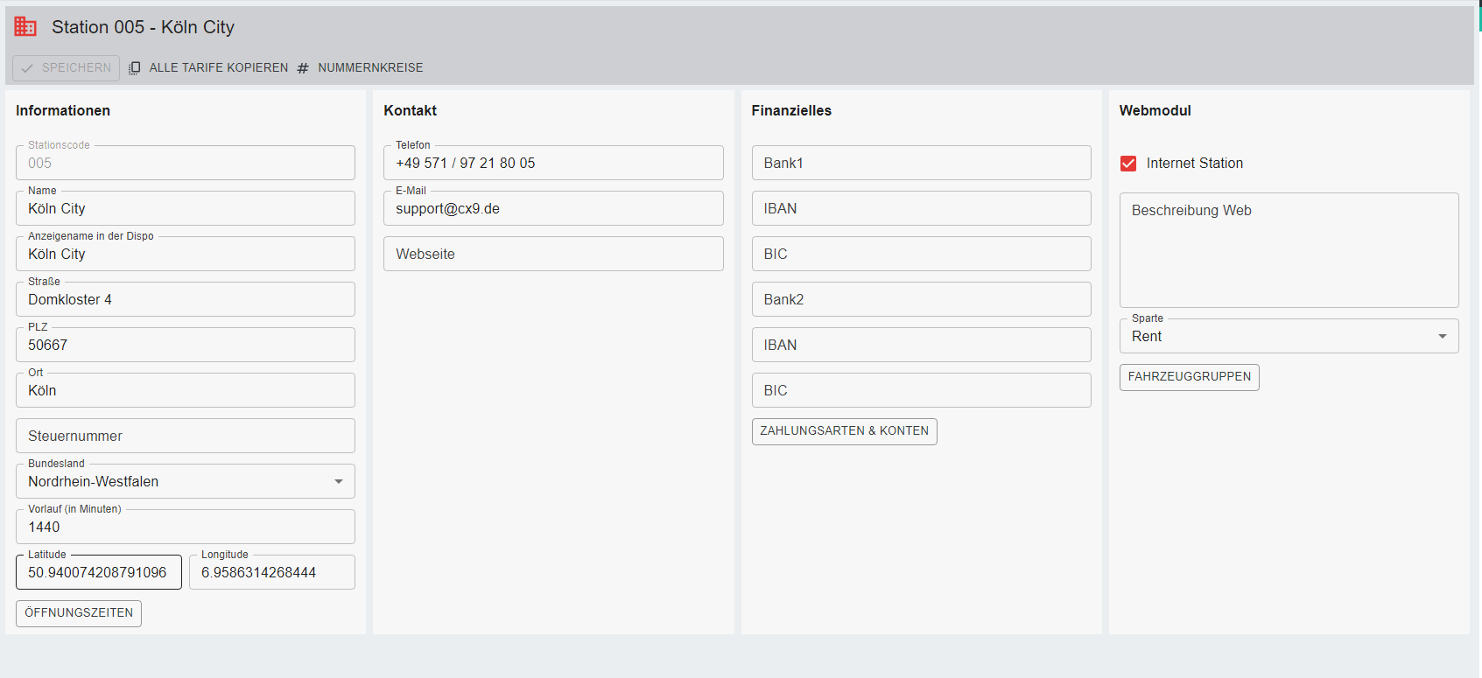The image size is (1482, 678).
Task: Click the copy icon beside Alle Tarife Kopieren
Action: pos(135,68)
